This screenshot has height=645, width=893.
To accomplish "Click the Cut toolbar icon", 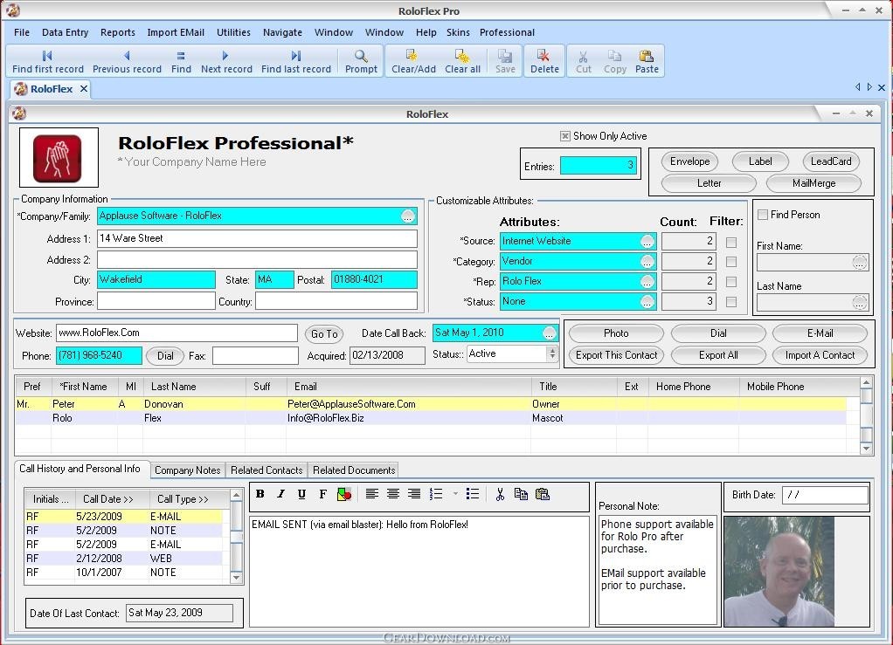I will (583, 61).
